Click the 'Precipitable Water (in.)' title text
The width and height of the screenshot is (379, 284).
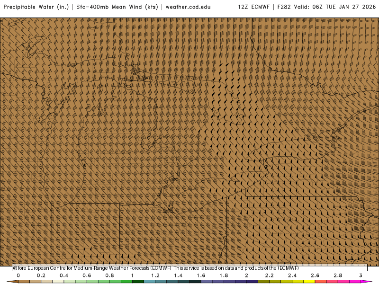click(36, 7)
